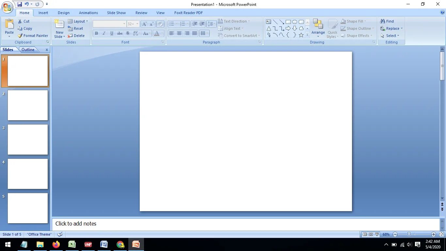This screenshot has width=446, height=251.
Task: Open the New Slide dropdown arrow
Action: [59, 35]
